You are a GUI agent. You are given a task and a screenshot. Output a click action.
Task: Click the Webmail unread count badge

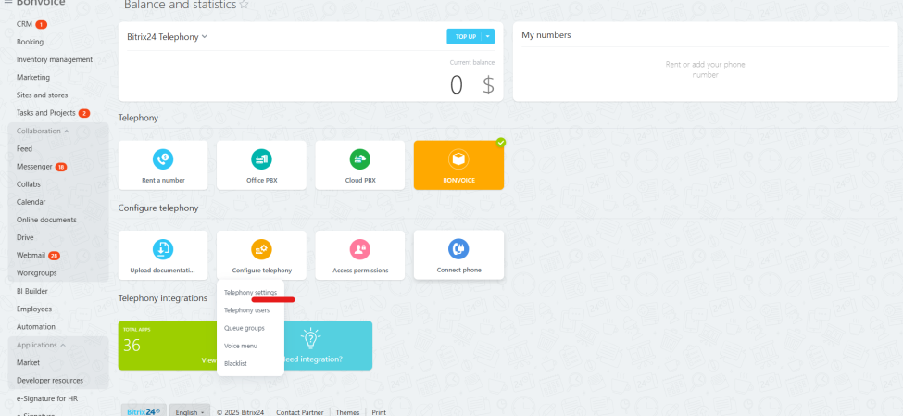coord(54,256)
